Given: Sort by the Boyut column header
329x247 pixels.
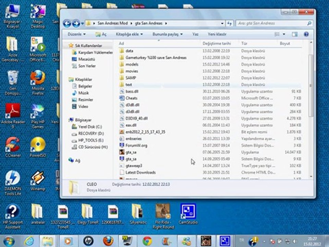Looking at the screenshot, I should click(285, 44).
